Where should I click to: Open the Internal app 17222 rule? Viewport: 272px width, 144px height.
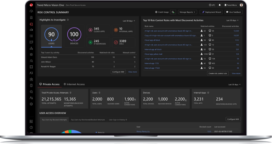(x=152, y=68)
